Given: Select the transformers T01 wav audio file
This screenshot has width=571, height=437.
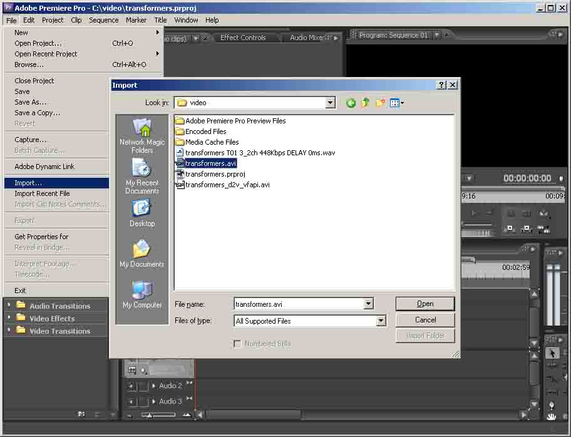Looking at the screenshot, I should [x=255, y=153].
